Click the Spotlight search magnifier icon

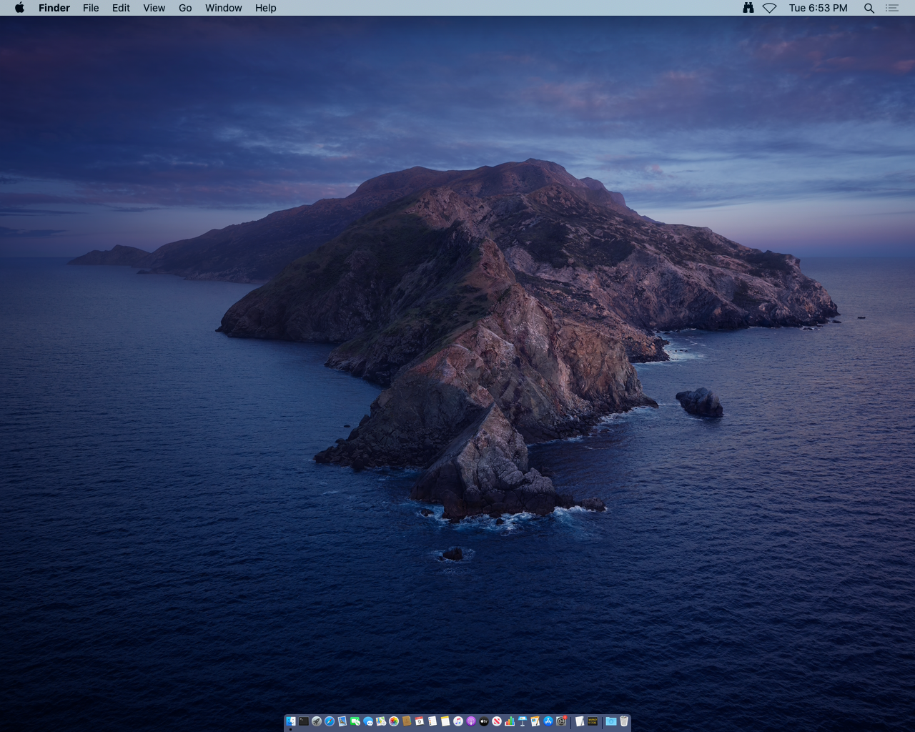tap(869, 8)
